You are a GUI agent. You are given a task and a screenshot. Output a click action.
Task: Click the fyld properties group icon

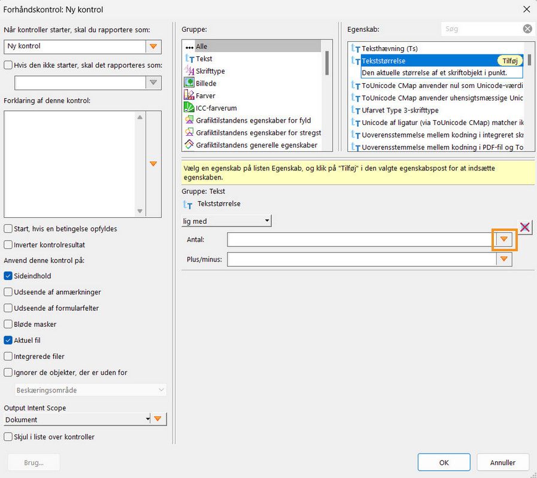click(189, 120)
